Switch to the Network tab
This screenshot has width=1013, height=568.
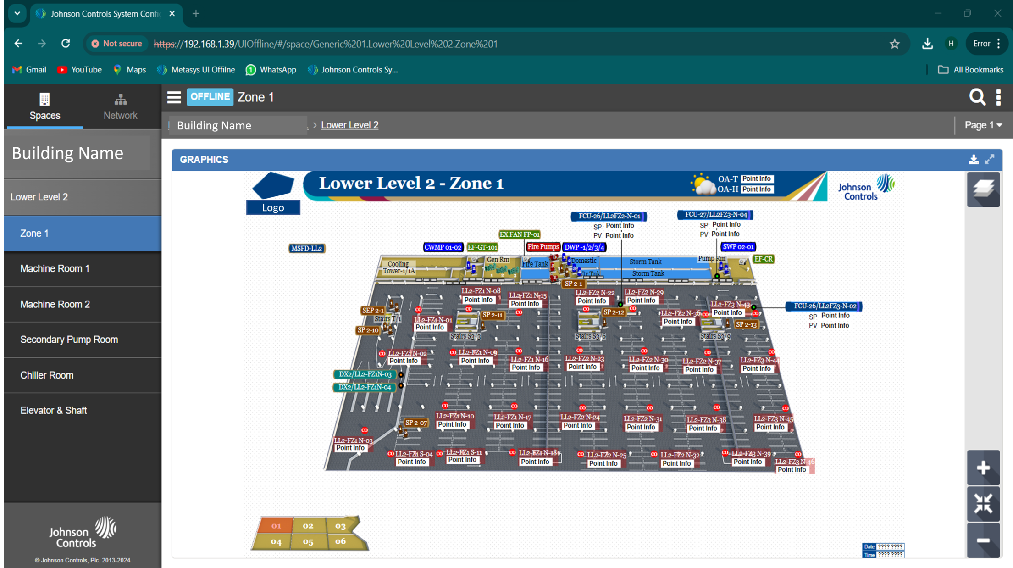120,107
